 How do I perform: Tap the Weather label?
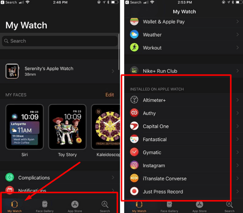pyautogui.click(x=152, y=35)
